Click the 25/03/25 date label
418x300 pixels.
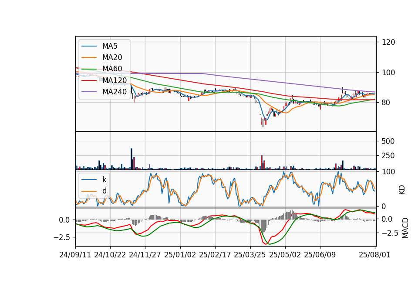click(x=250, y=255)
